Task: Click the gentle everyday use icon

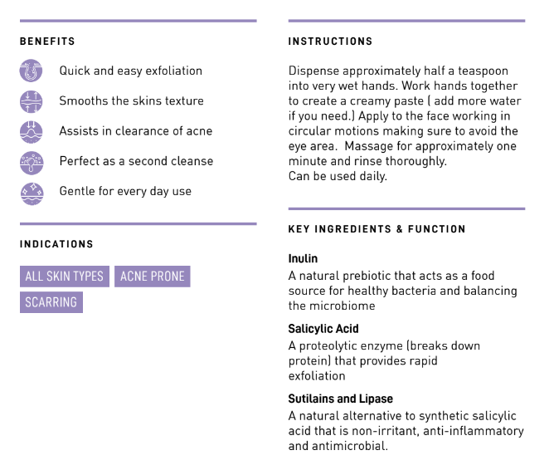Action: (31, 192)
